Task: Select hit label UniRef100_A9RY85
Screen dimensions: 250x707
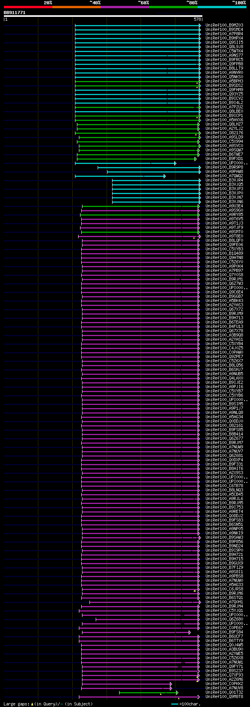Action: [x=224, y=215]
